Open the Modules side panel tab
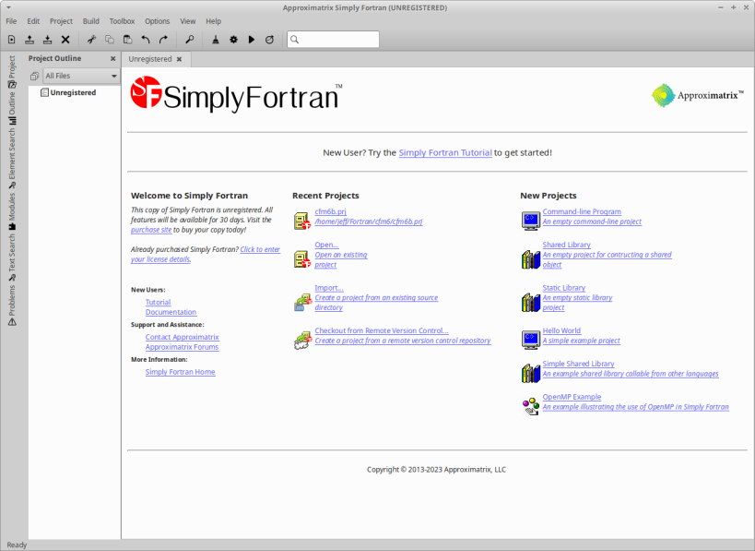Screen dimensions: 755x551 click(12, 211)
